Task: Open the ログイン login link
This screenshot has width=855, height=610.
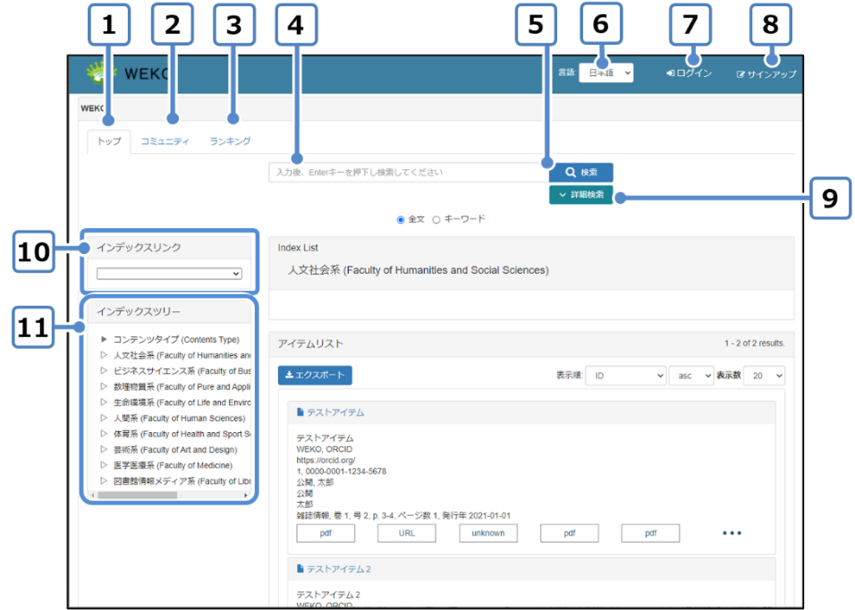Action: pos(689,73)
